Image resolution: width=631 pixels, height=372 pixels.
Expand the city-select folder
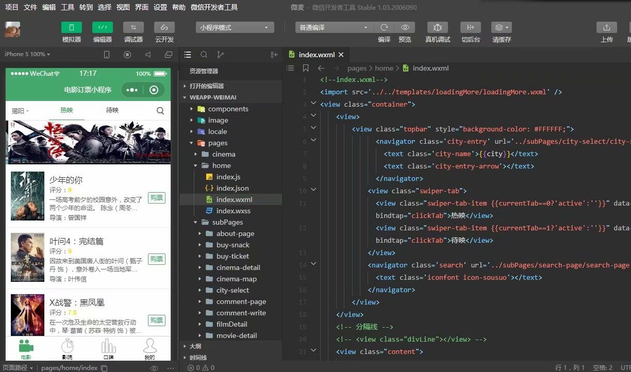tap(230, 290)
